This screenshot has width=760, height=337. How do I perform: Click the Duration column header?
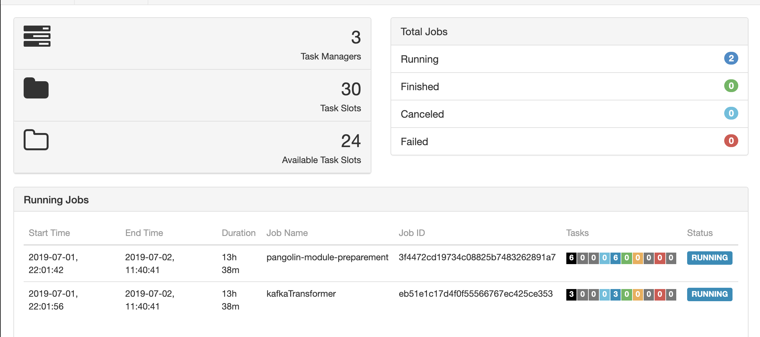pos(238,233)
